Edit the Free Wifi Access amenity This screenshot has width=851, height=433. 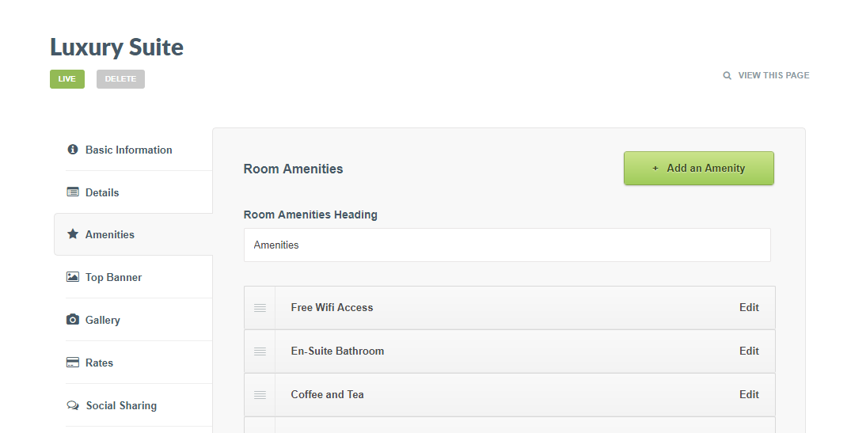pos(749,308)
